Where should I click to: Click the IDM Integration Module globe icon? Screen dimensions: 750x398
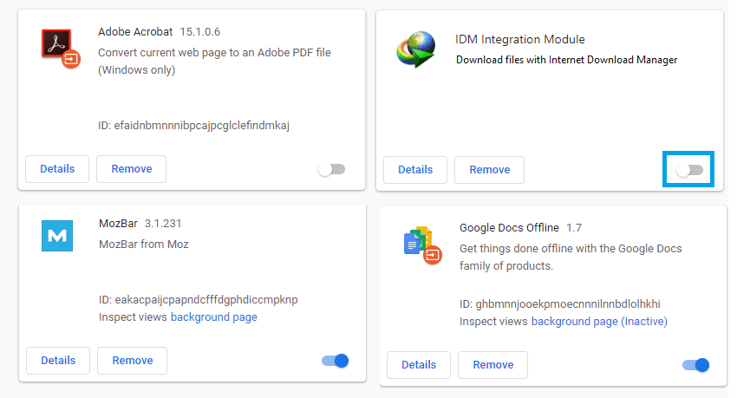coord(416,49)
